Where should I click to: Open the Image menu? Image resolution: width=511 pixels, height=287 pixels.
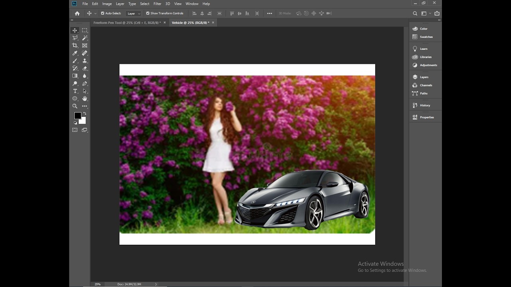[107, 4]
